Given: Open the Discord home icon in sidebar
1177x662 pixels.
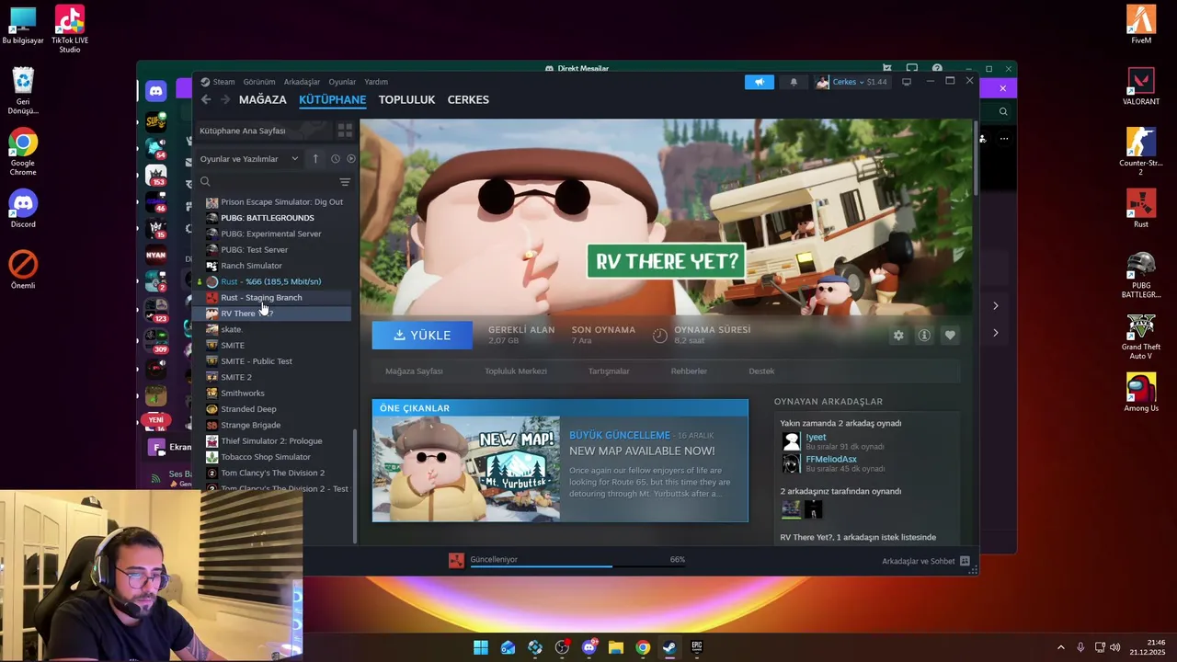Looking at the screenshot, I should tap(156, 90).
